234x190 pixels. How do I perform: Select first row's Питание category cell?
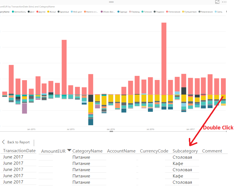(81, 157)
